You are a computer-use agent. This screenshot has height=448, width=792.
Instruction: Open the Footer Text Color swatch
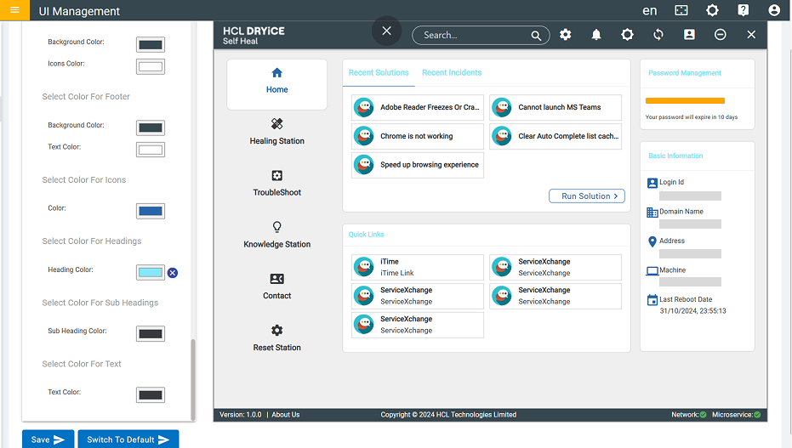tap(151, 150)
